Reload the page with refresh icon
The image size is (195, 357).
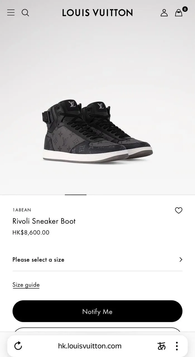[x=18, y=346]
